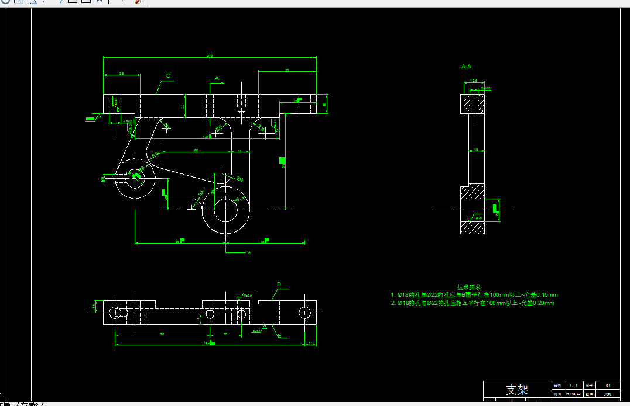The image size is (630, 406).
Task: Select the surface label E
Action: 280,335
